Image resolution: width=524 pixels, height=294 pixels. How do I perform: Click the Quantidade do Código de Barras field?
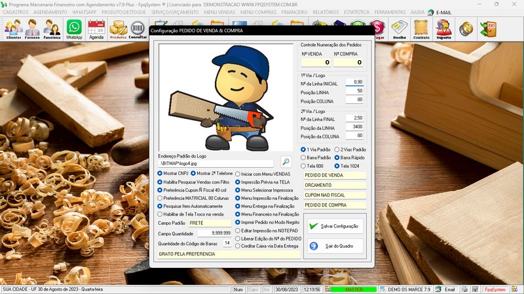227,243
